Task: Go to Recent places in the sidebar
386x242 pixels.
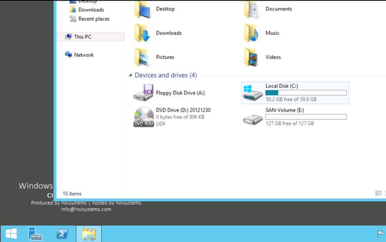Action: click(94, 19)
